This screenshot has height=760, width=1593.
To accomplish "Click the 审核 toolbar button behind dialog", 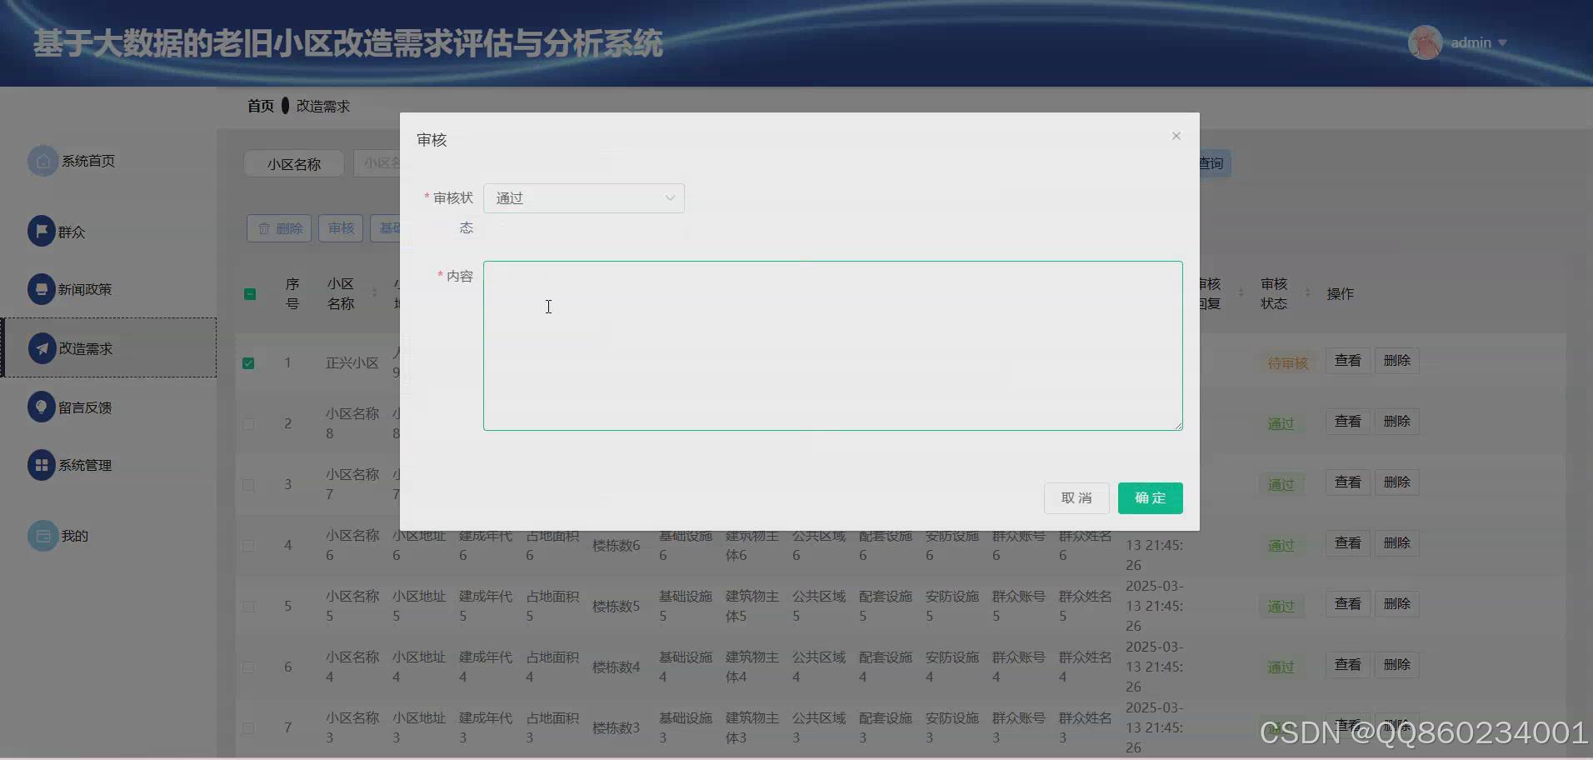I will [x=341, y=228].
